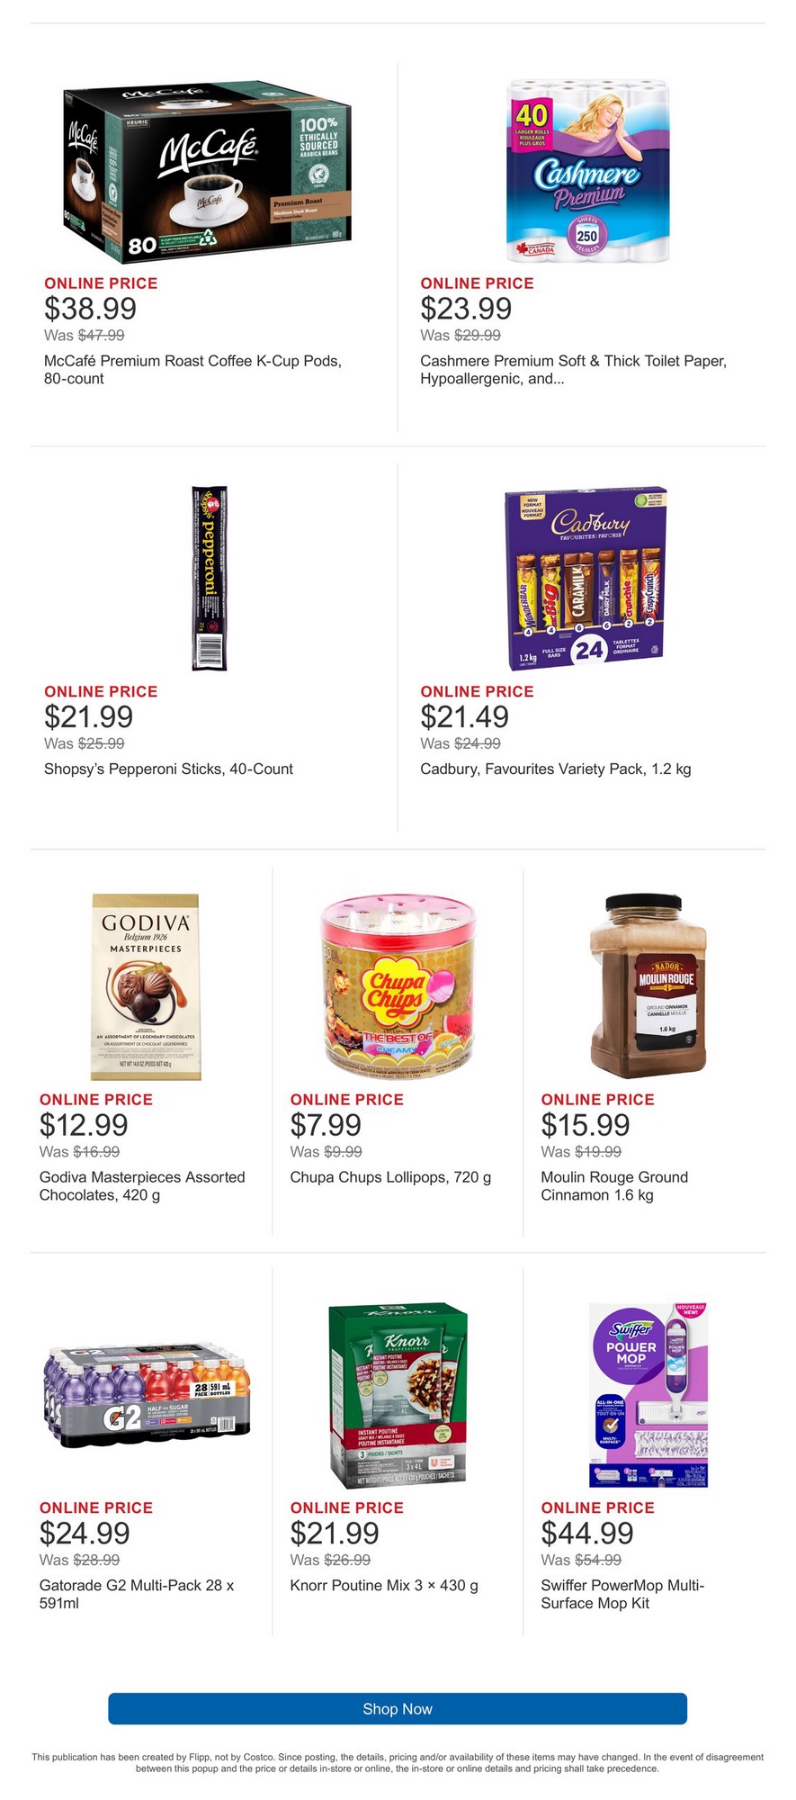Screen dimensions: 796x1800
Task: Click the Knorr Poutine Mix $21.99 price
Action: (x=335, y=1534)
